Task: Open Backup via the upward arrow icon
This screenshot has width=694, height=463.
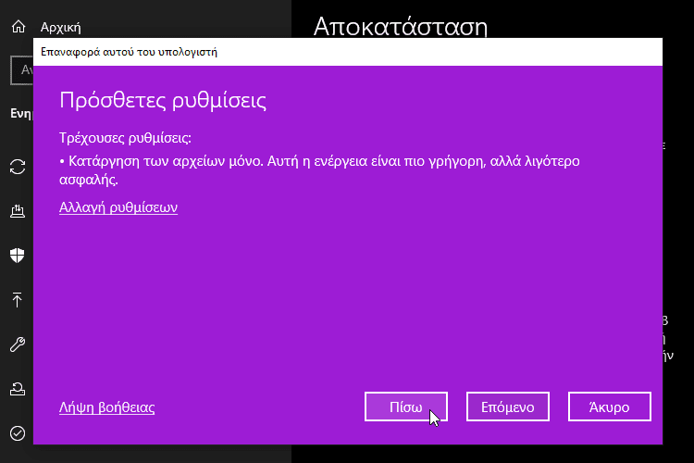Action: coord(17,299)
